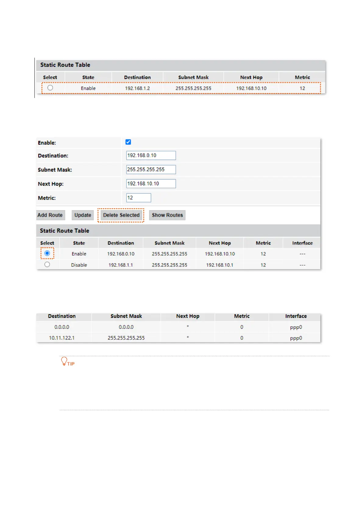Click the top Static Route Table heading
This screenshot has width=363, height=514.
click(x=65, y=65)
